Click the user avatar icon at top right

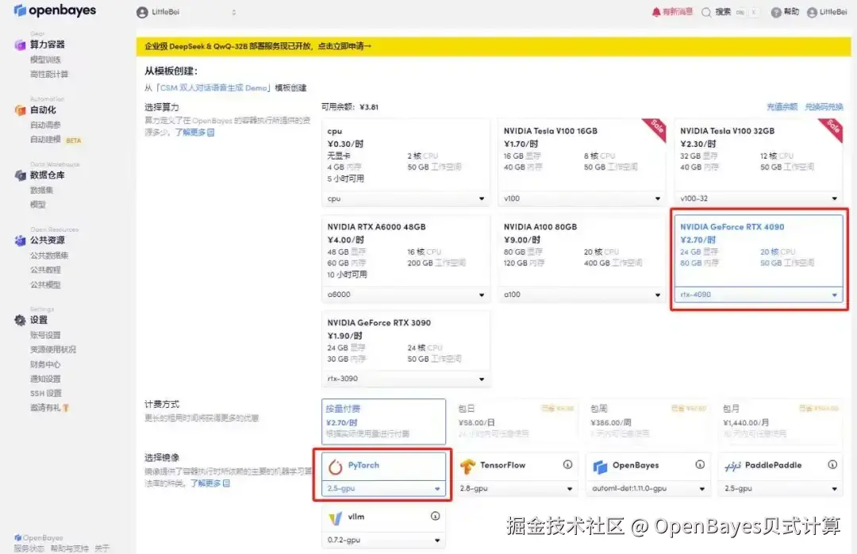click(812, 12)
